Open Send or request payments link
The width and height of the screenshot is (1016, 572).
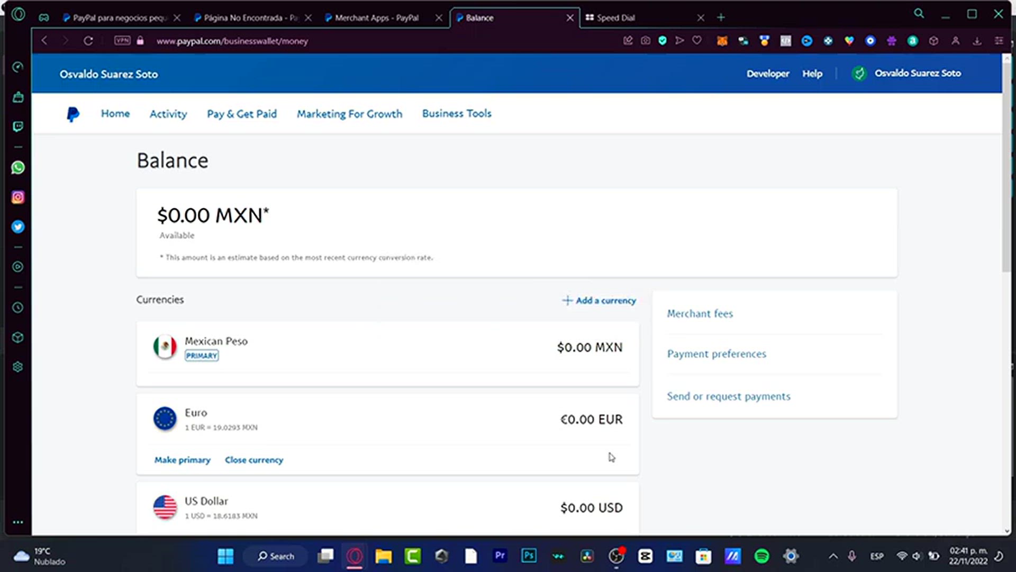coord(729,396)
